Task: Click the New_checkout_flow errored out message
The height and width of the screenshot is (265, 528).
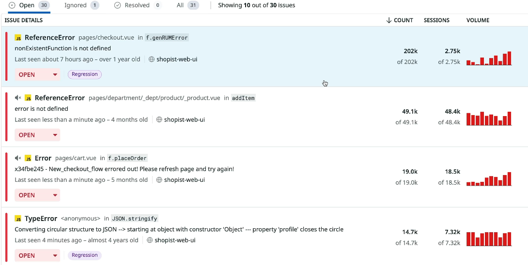Action: [124, 169]
